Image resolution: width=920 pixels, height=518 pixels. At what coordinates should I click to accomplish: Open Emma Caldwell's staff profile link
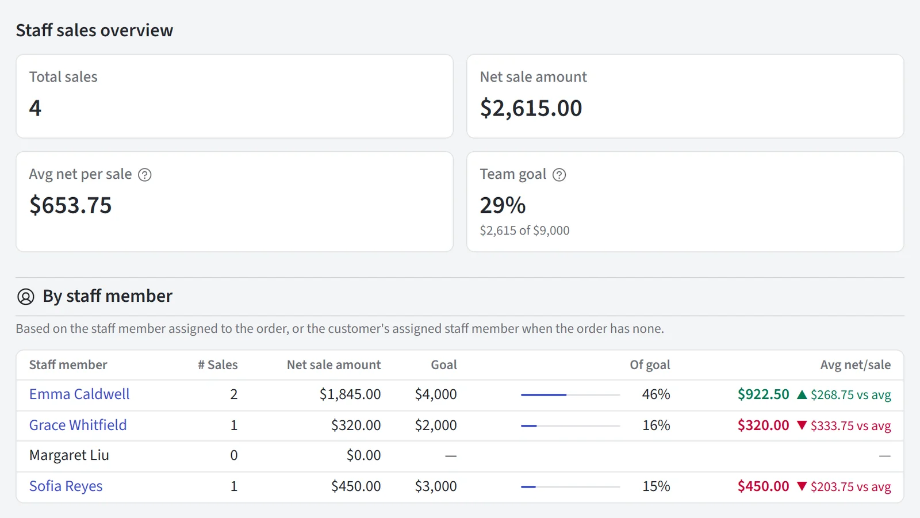[79, 394]
